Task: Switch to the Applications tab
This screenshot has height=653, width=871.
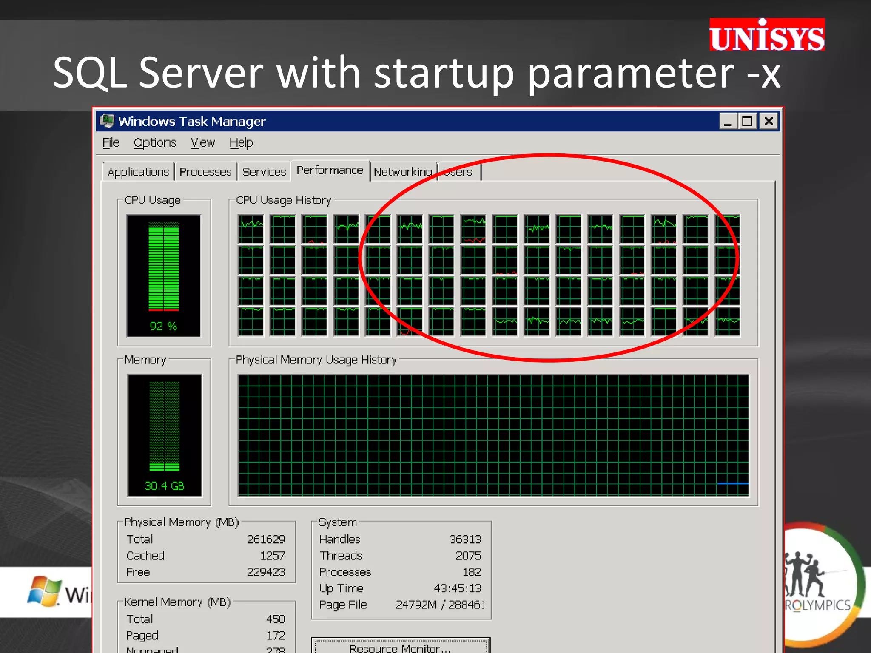Action: [138, 172]
